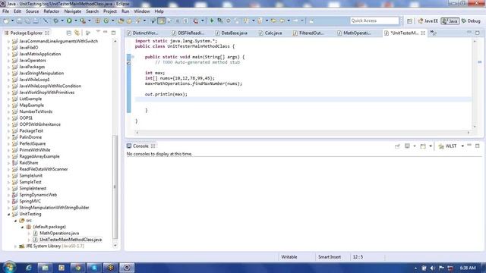
Task: Click the New Java Class icon
Action: pos(106,20)
